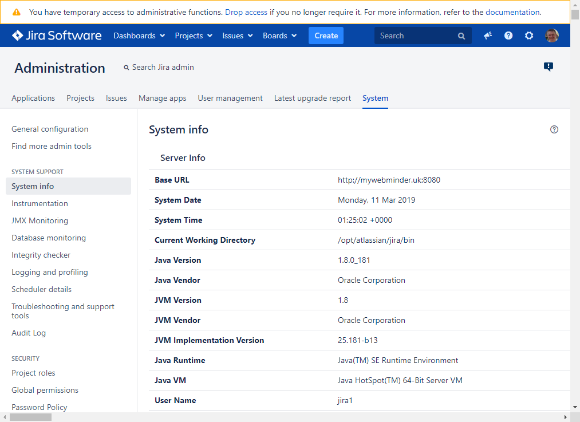Viewport: 580px width, 422px height.
Task: Click the vertical scrollbar down arrow
Action: pos(575,407)
